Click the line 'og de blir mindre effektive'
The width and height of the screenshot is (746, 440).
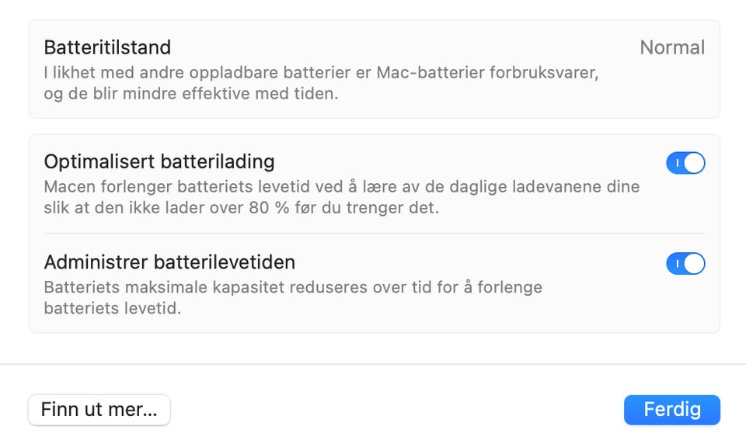(191, 94)
